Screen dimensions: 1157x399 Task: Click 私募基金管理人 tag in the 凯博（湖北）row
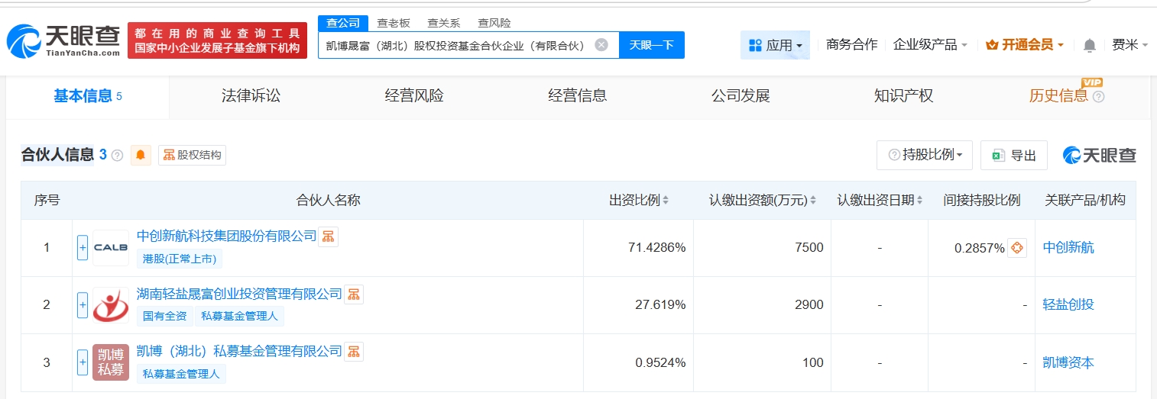[x=181, y=374]
